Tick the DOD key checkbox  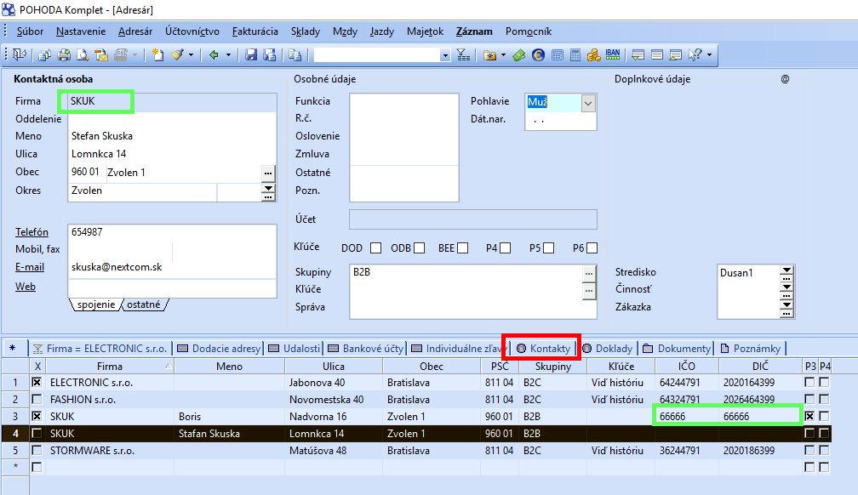point(376,248)
